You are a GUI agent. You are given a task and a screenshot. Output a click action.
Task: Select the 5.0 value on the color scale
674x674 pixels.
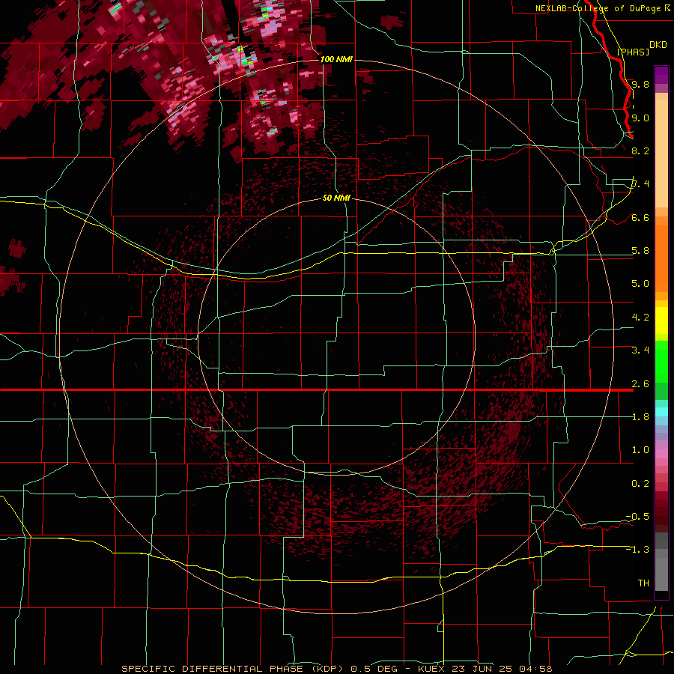pos(640,284)
